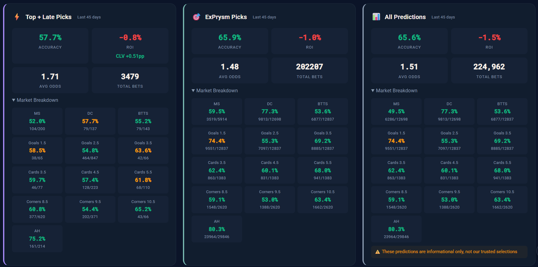Click the 'informational only' disclaimer text
538x267 pixels.
pyautogui.click(x=450, y=252)
